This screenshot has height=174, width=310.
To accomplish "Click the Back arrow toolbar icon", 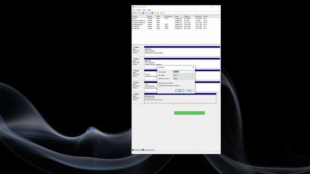I will pos(133,13).
